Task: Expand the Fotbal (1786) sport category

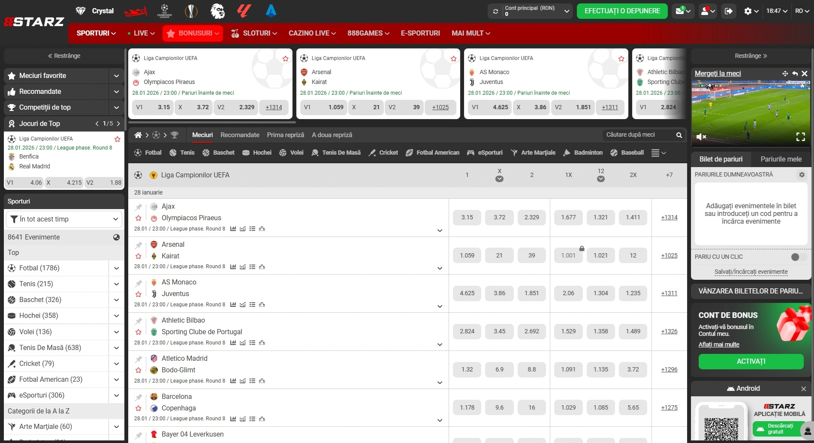Action: point(116,268)
